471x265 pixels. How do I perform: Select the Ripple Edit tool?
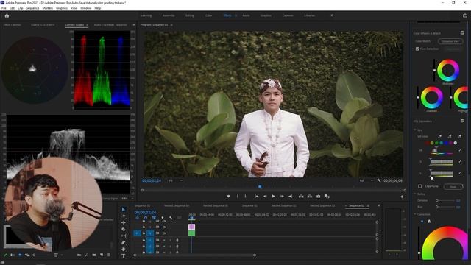[x=124, y=222]
